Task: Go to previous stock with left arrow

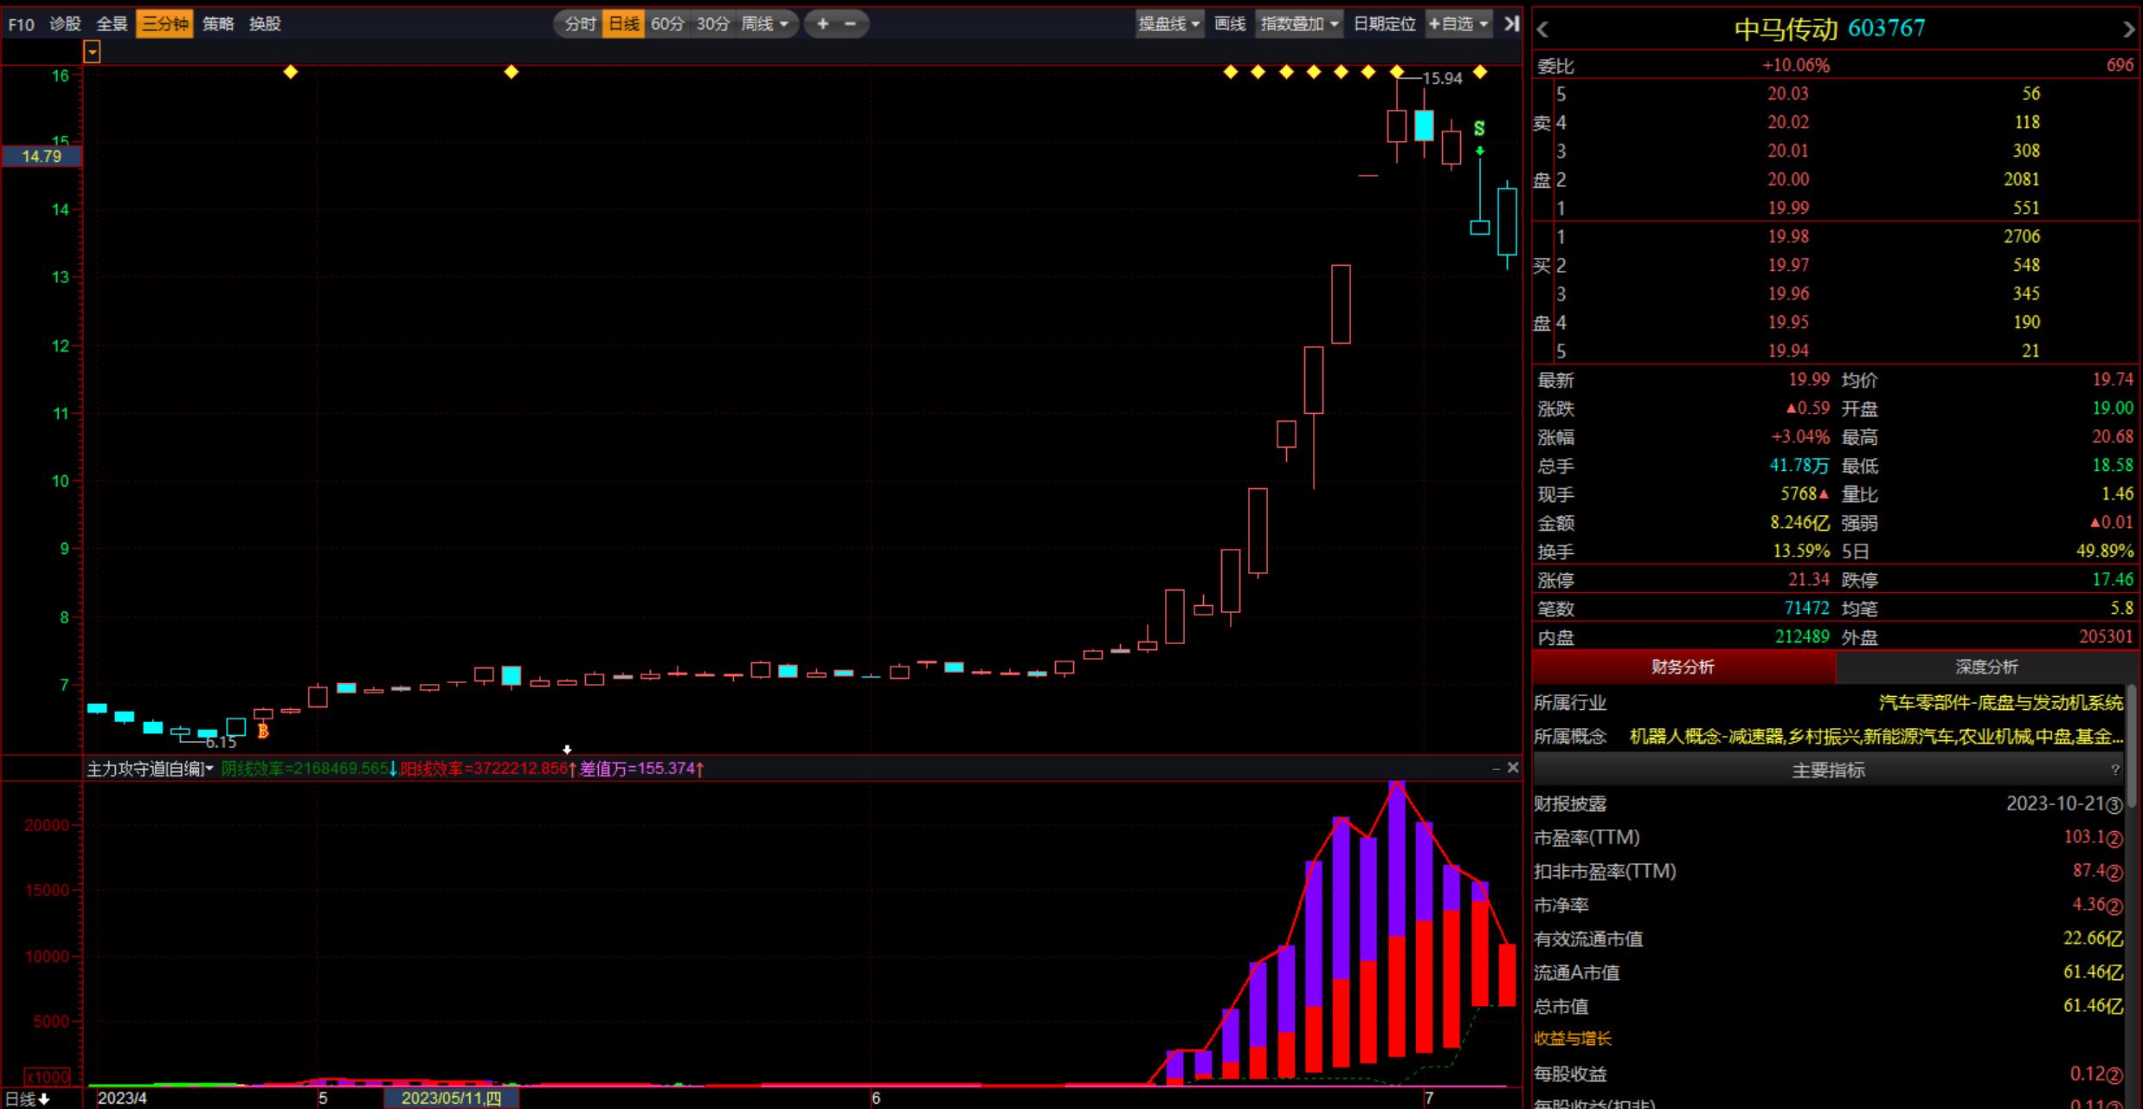Action: pos(1542,30)
